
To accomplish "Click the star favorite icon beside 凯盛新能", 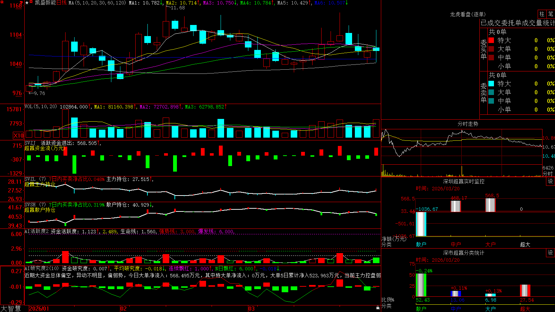I will [x=27, y=3].
